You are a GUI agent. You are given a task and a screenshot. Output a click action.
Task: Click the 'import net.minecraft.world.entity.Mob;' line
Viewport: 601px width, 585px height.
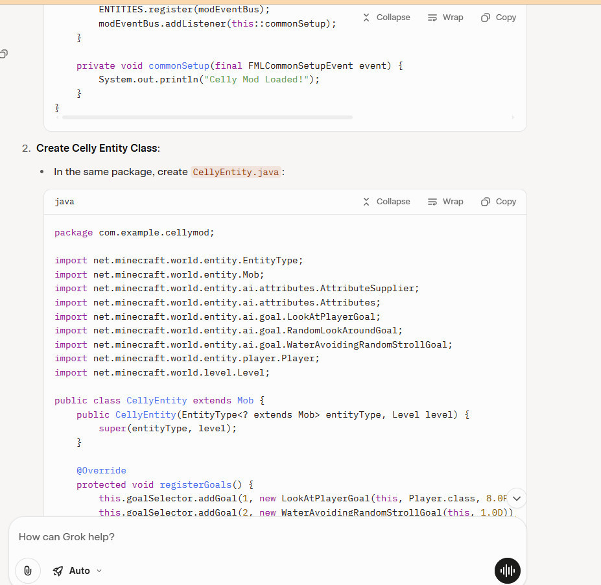(159, 274)
